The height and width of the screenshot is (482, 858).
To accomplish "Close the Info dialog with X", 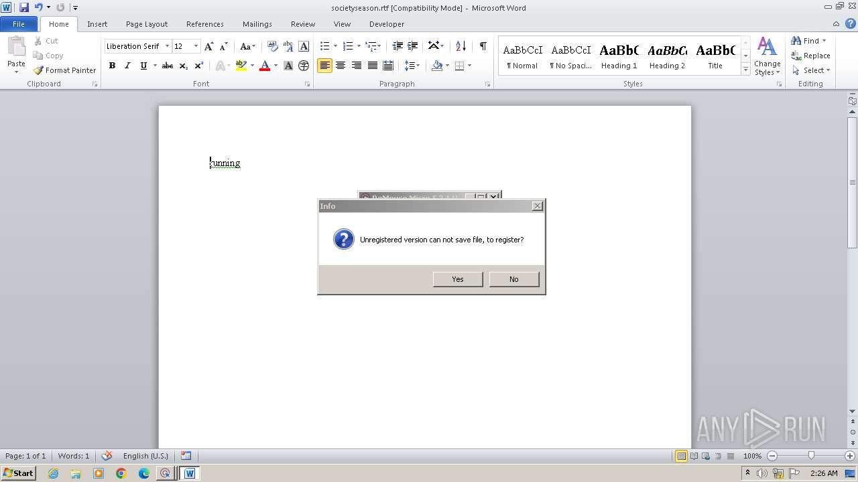I will [x=538, y=206].
